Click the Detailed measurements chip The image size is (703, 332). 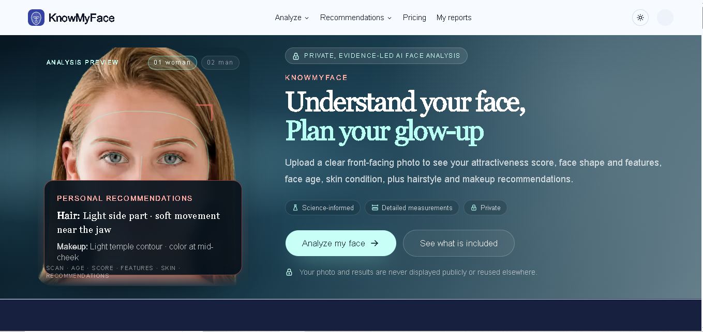click(x=412, y=208)
